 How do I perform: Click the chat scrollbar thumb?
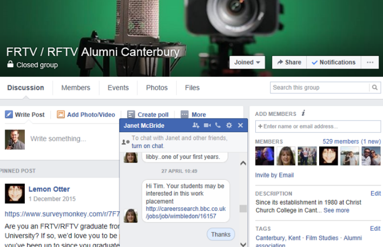click(x=243, y=209)
